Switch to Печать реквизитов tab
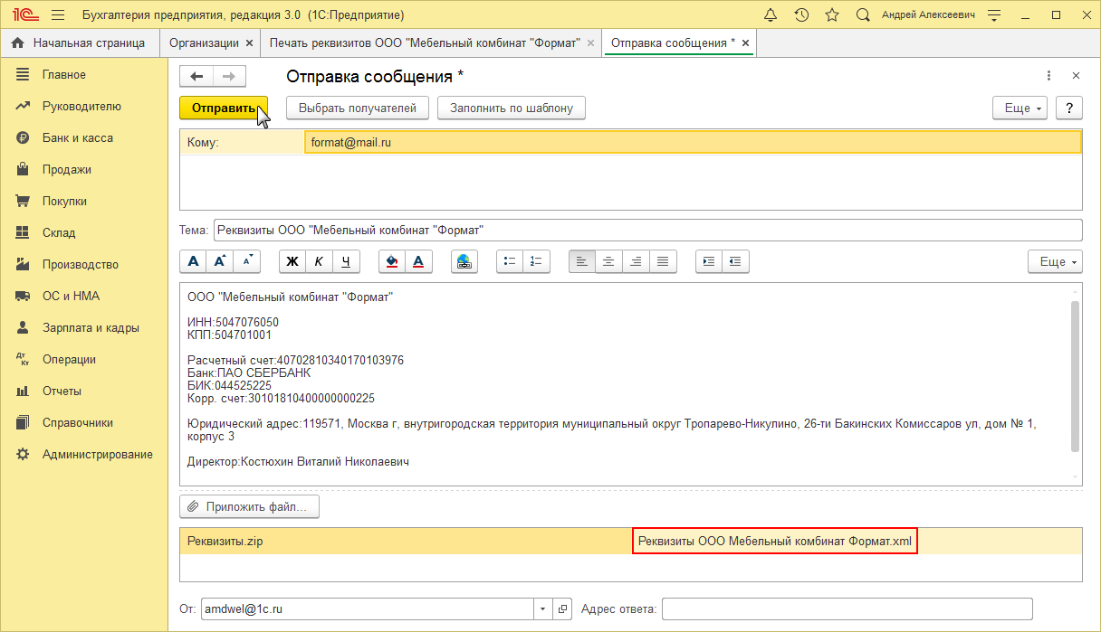The height and width of the screenshot is (632, 1101). (424, 42)
